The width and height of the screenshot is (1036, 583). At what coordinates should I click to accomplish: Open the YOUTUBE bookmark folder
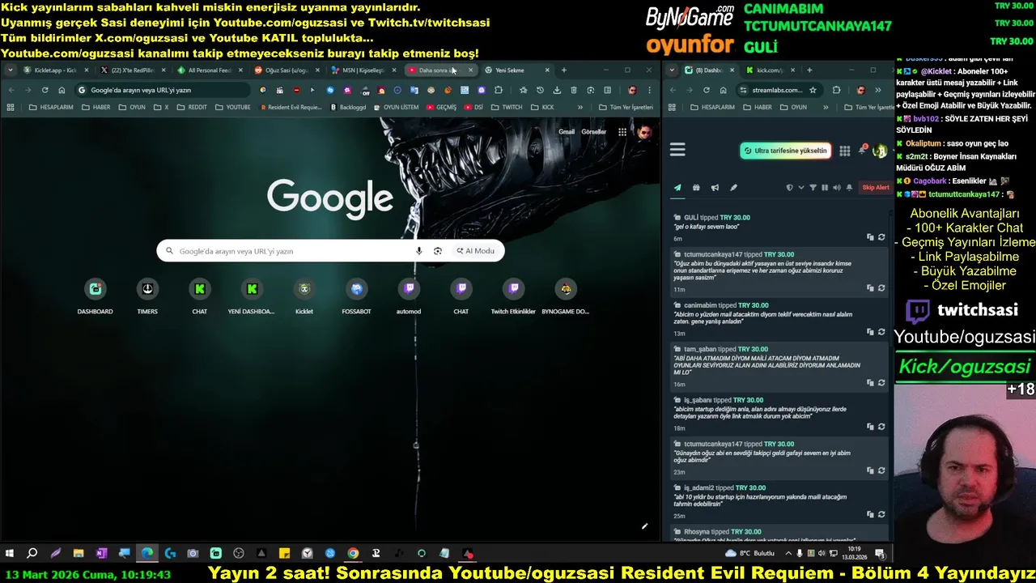pyautogui.click(x=233, y=107)
